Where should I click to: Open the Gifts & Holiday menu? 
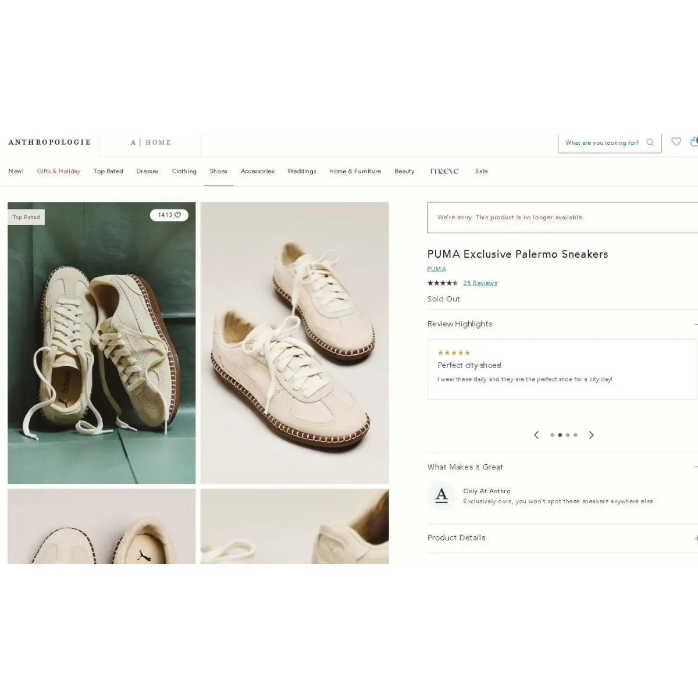tap(59, 171)
